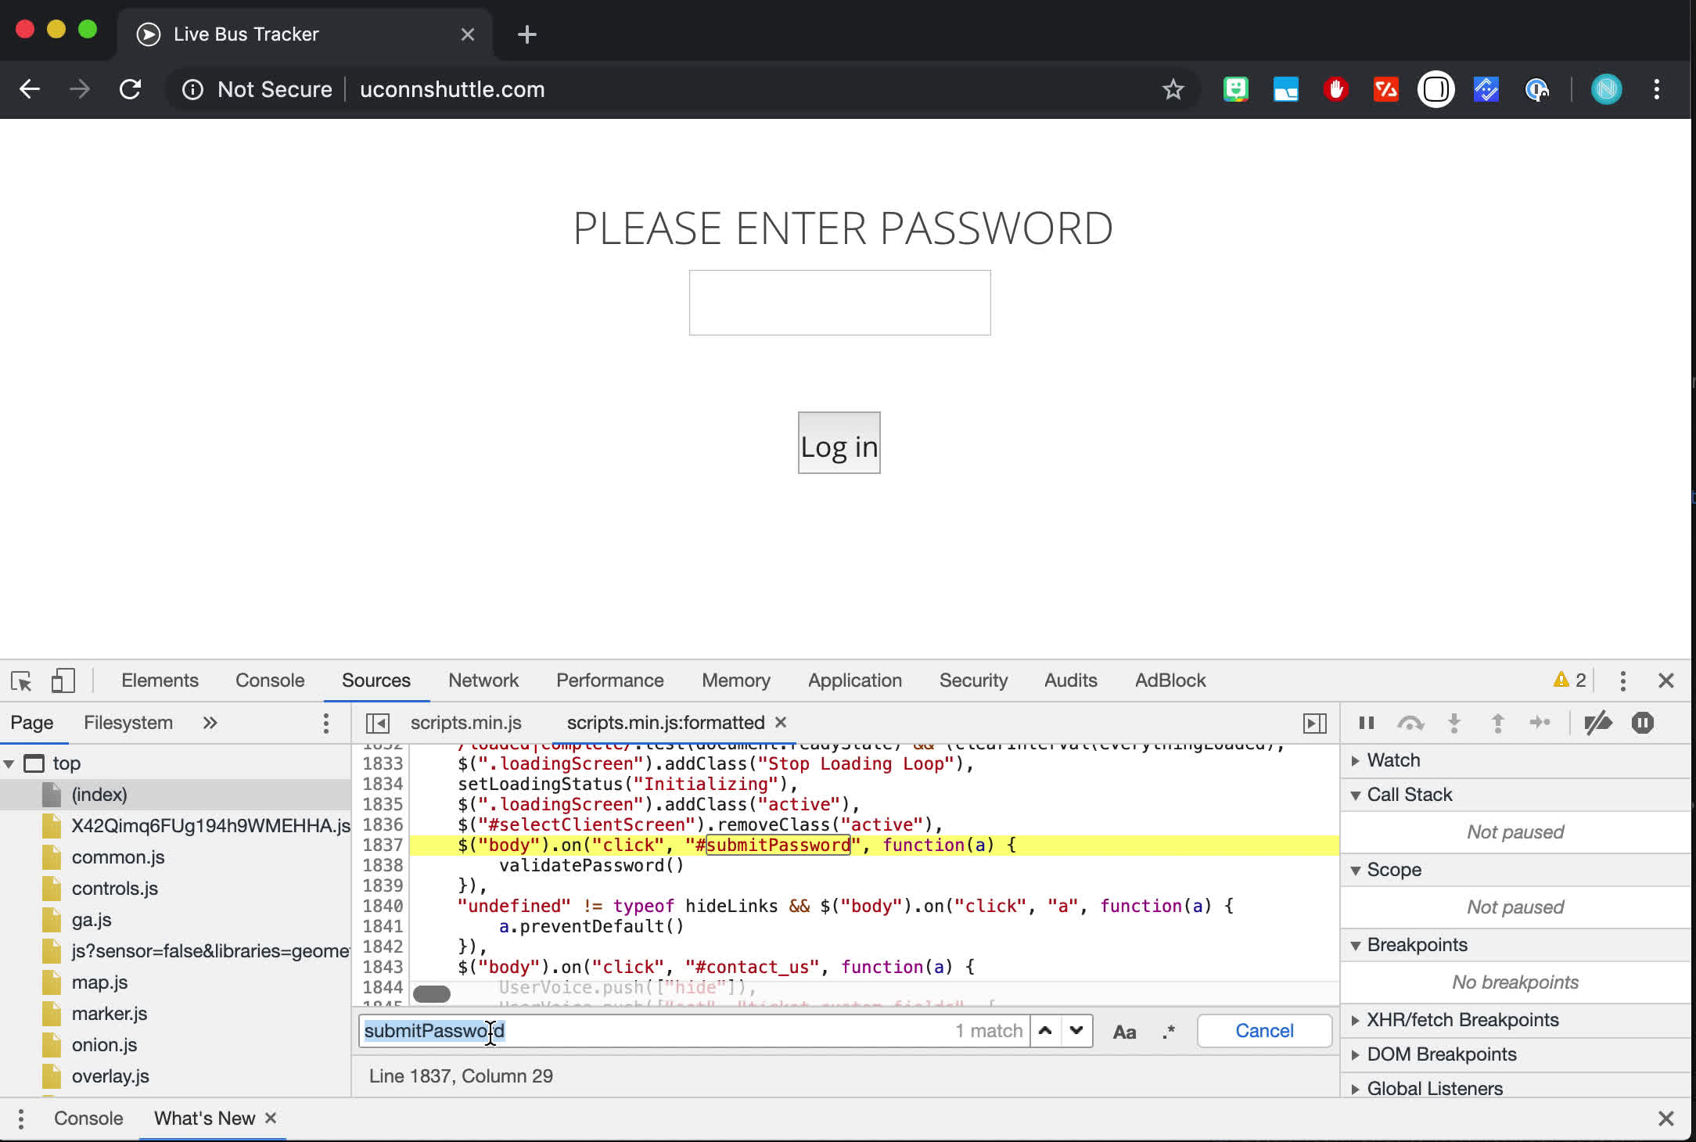Click the code editor horizontal scrollbar

[x=432, y=994]
